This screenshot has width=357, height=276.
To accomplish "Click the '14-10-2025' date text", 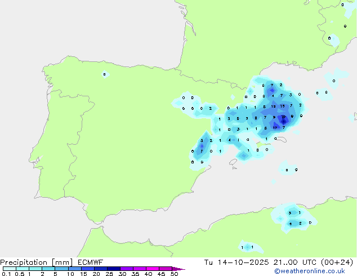I will [243, 262].
